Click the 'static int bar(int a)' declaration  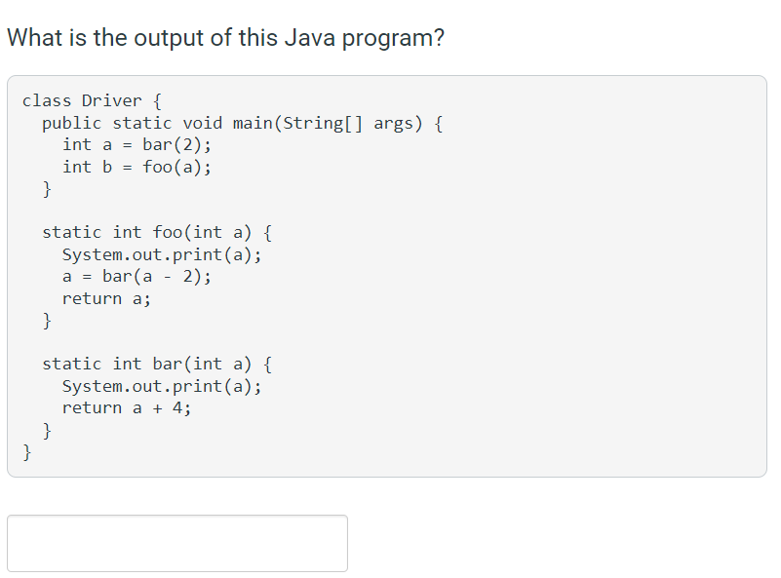157,364
